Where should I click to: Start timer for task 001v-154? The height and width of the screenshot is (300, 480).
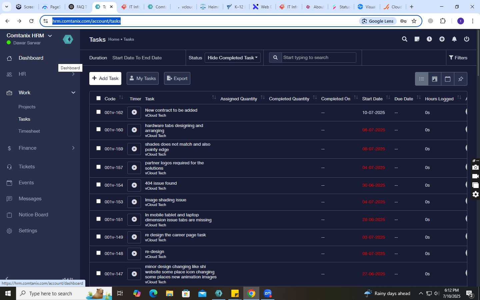[134, 185]
